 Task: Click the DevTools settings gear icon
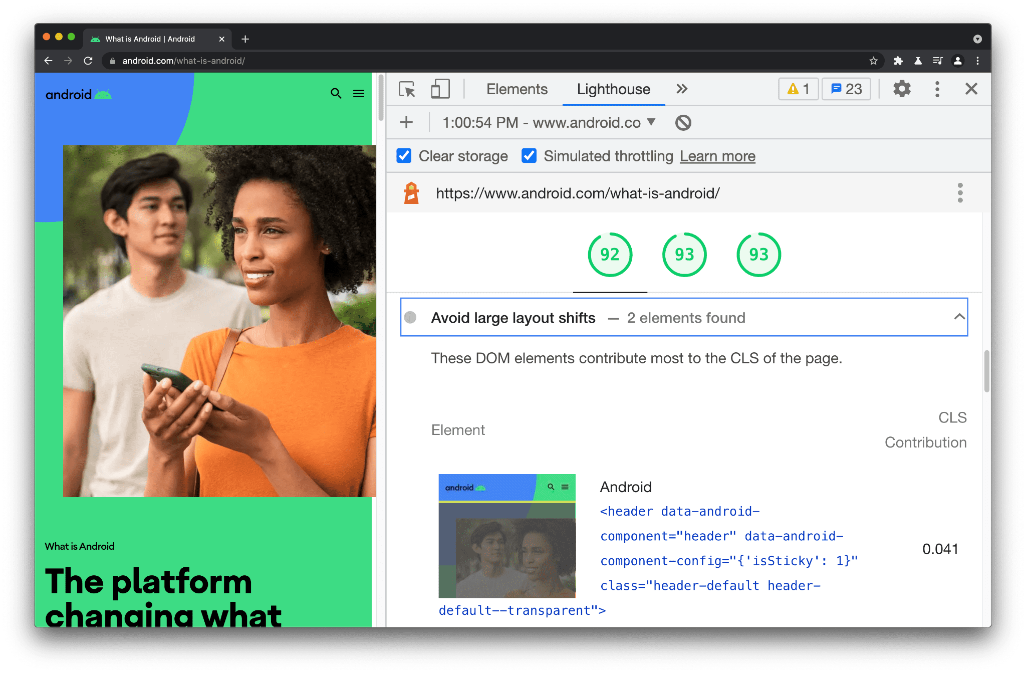point(901,90)
